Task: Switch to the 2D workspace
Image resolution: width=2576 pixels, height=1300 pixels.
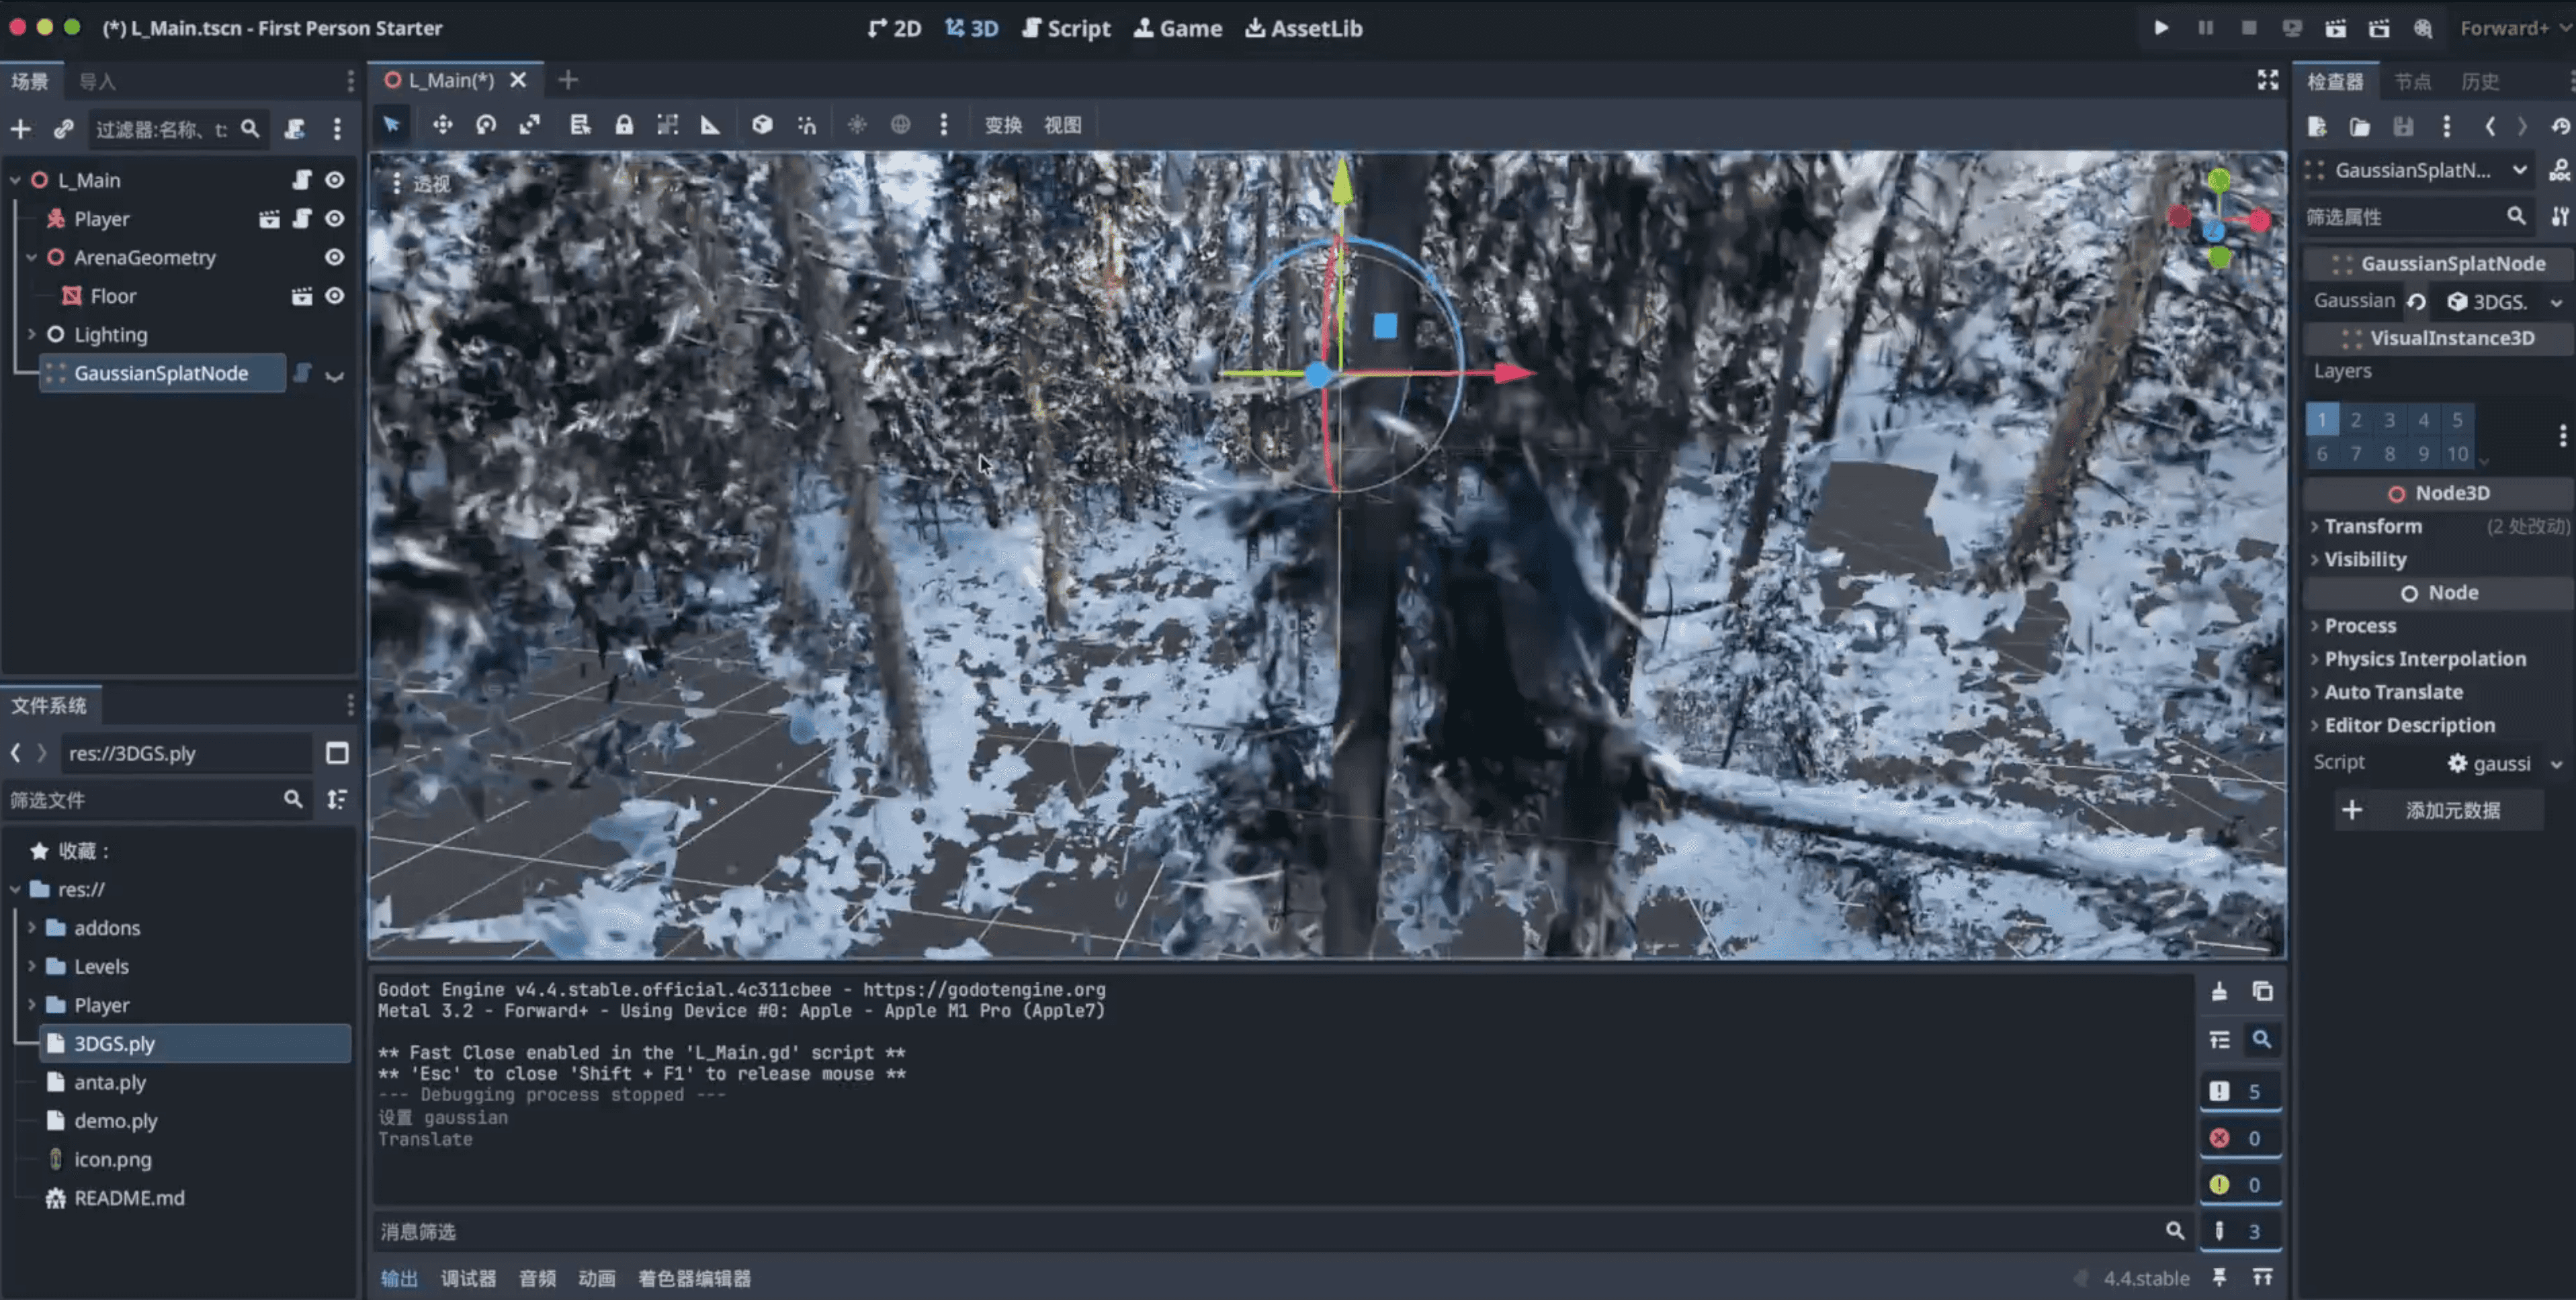Action: click(895, 28)
